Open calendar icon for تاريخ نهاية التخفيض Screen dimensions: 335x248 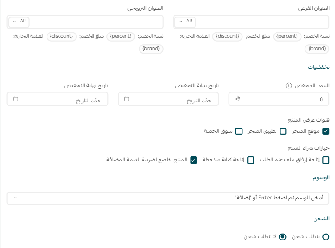coord(16,99)
